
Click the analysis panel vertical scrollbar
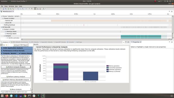(x=32, y=74)
